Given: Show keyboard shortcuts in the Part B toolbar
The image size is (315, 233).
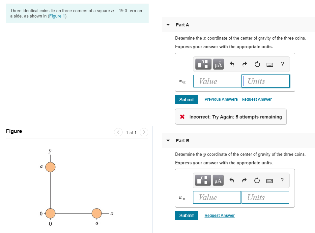Looking at the screenshot, I should coord(270,180).
